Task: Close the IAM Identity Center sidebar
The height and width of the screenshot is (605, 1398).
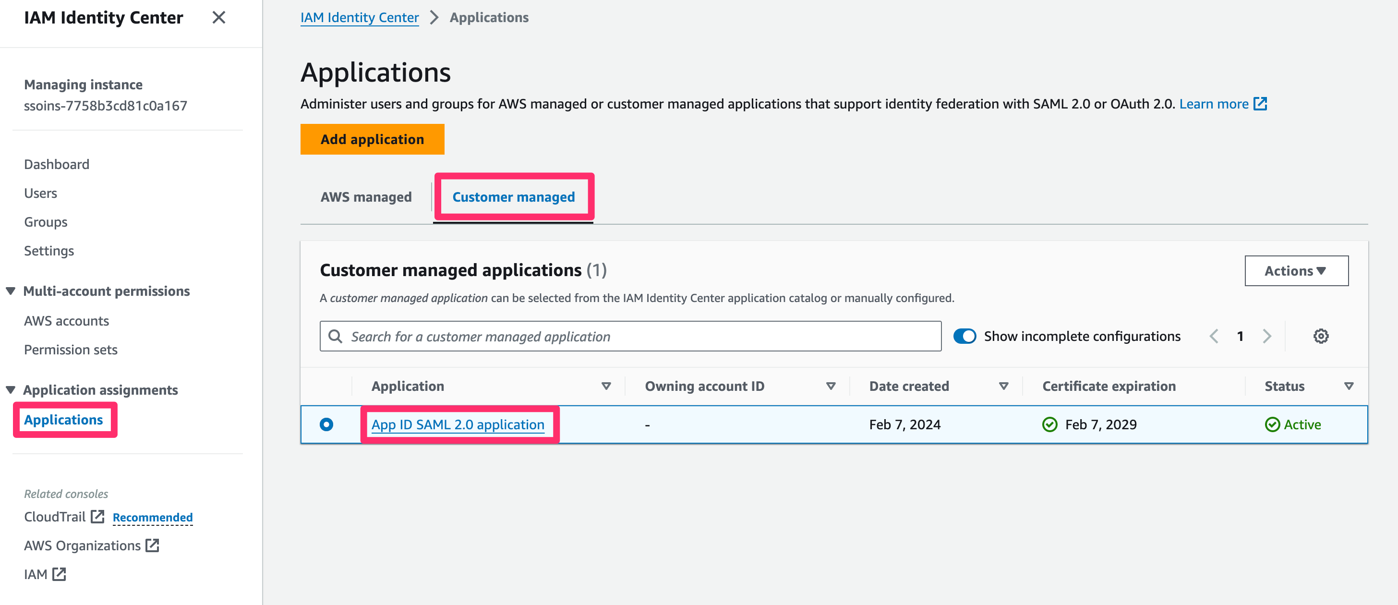Action: 219,17
